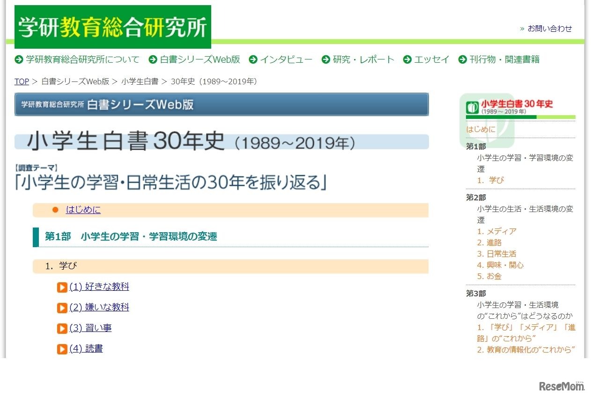Open 5. お金 in the sidebar
Viewport: 591px width, 397px height.
click(x=489, y=276)
